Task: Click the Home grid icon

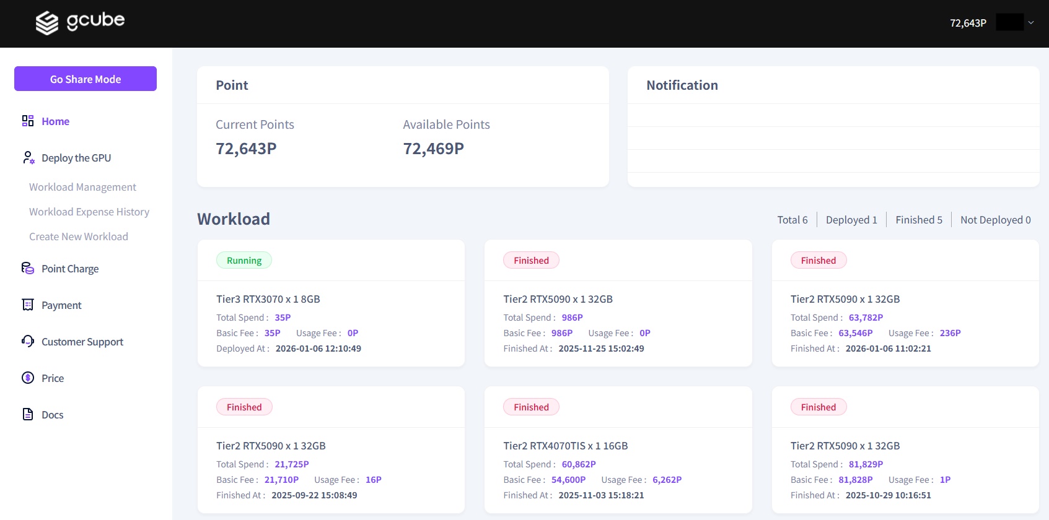Action: [28, 121]
